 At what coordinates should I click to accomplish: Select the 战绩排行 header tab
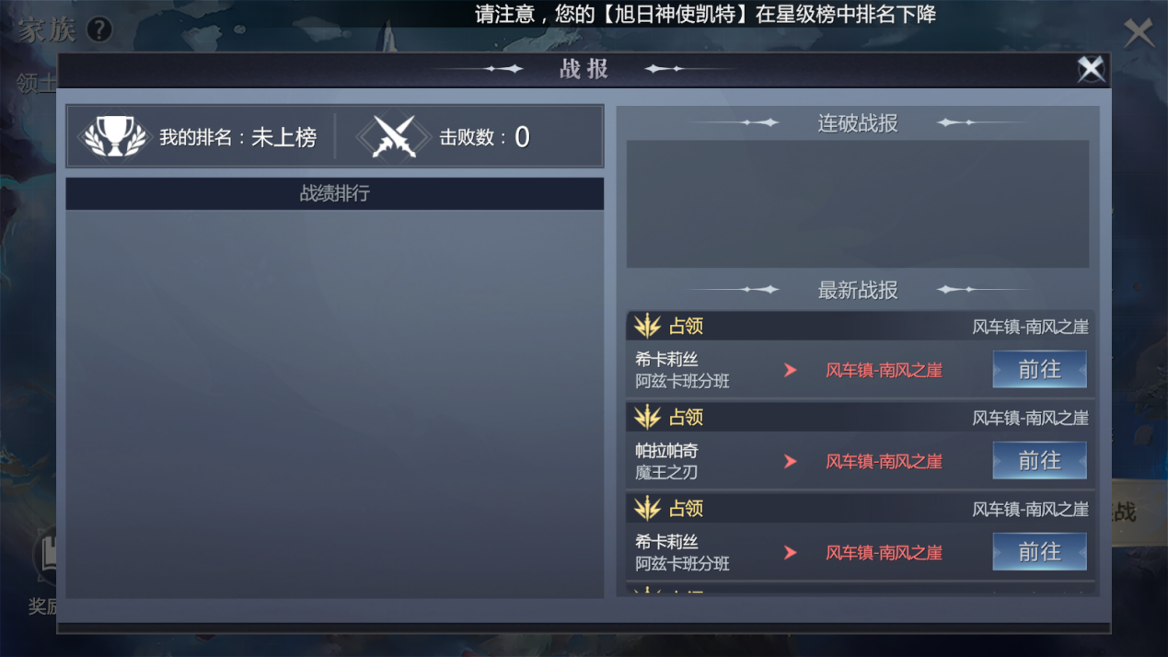pos(335,194)
